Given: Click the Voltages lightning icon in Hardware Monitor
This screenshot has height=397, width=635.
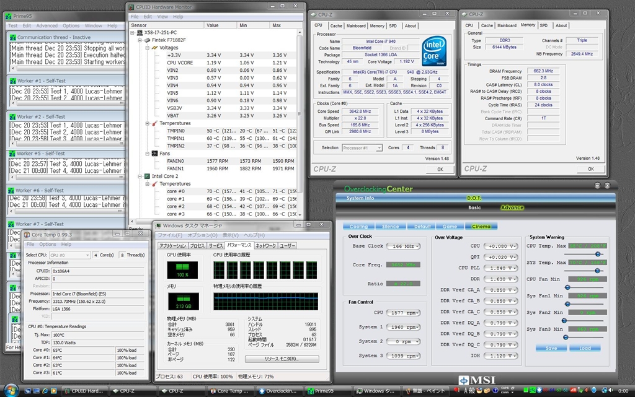Looking at the screenshot, I should pyautogui.click(x=154, y=47).
